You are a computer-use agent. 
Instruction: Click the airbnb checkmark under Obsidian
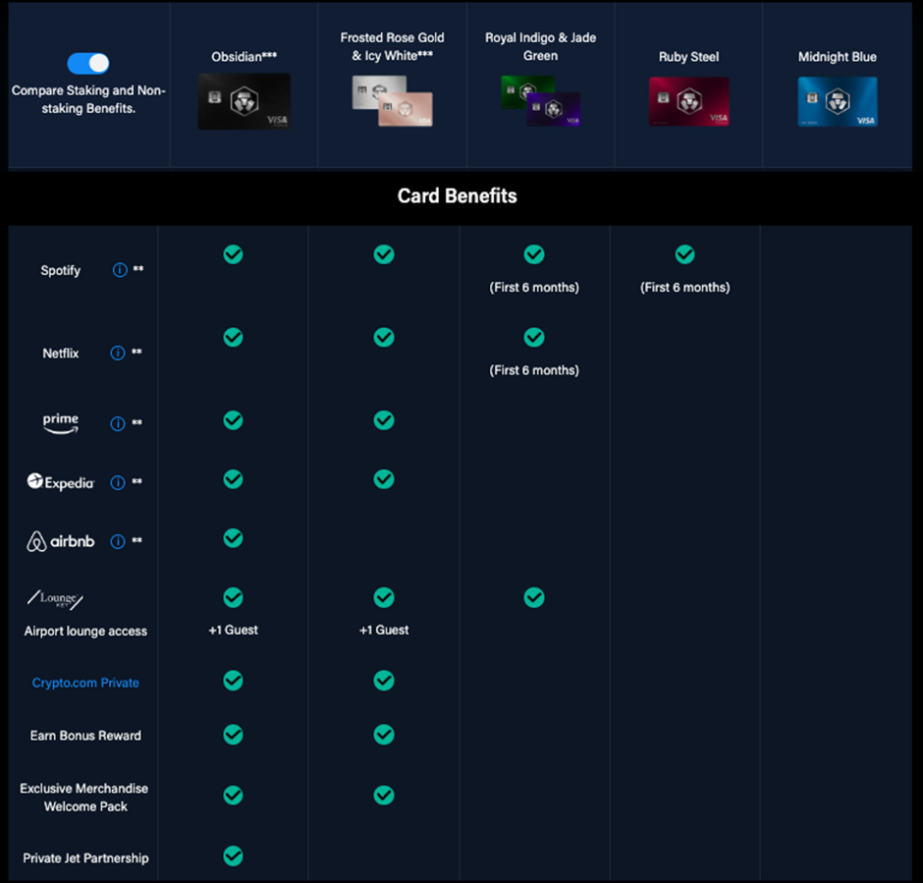pyautogui.click(x=233, y=538)
